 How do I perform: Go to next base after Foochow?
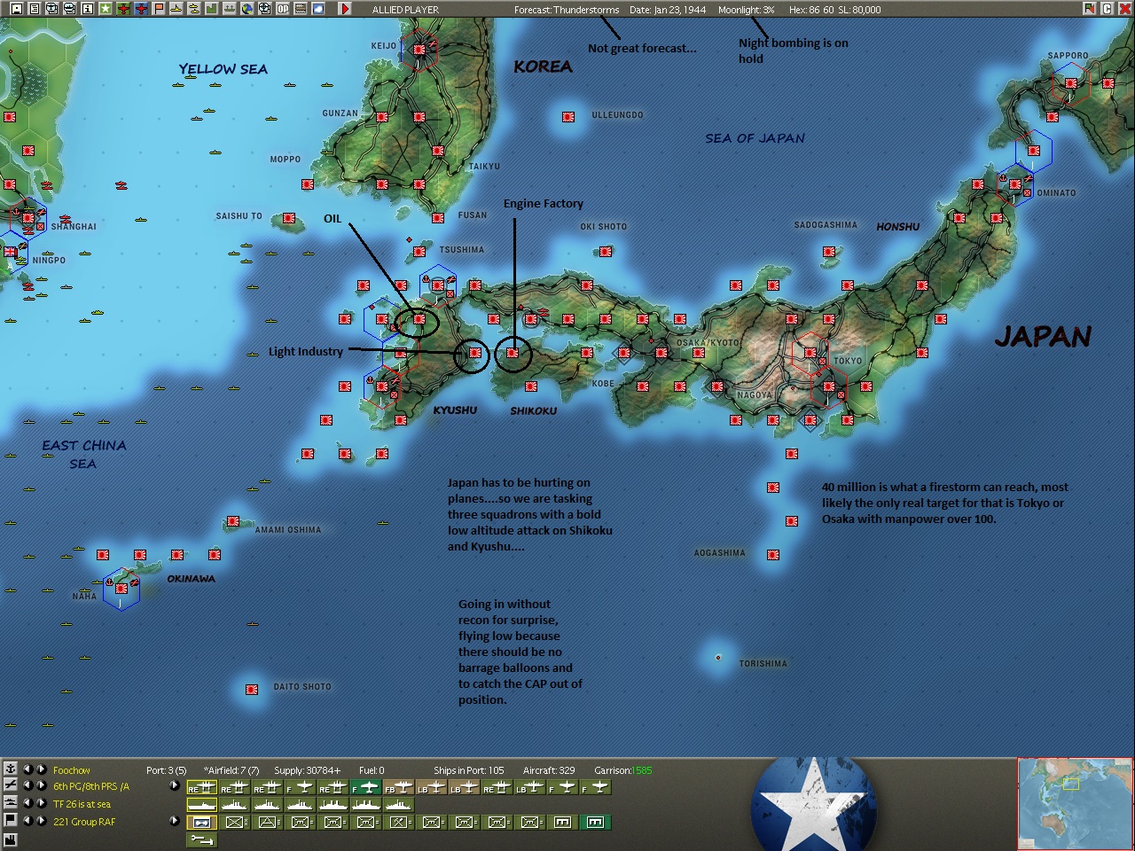(x=41, y=769)
